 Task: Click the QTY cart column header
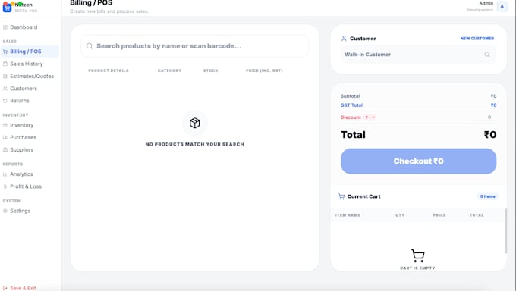[400, 215]
